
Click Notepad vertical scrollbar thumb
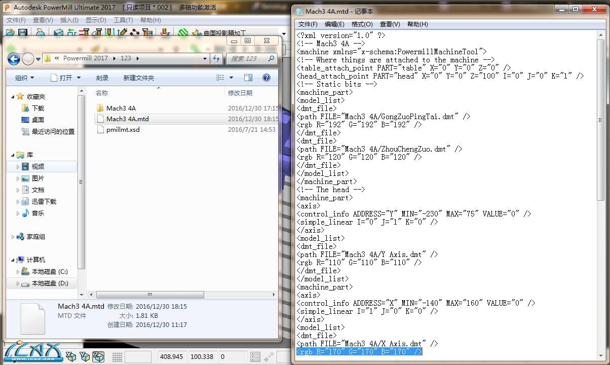[x=601, y=121]
